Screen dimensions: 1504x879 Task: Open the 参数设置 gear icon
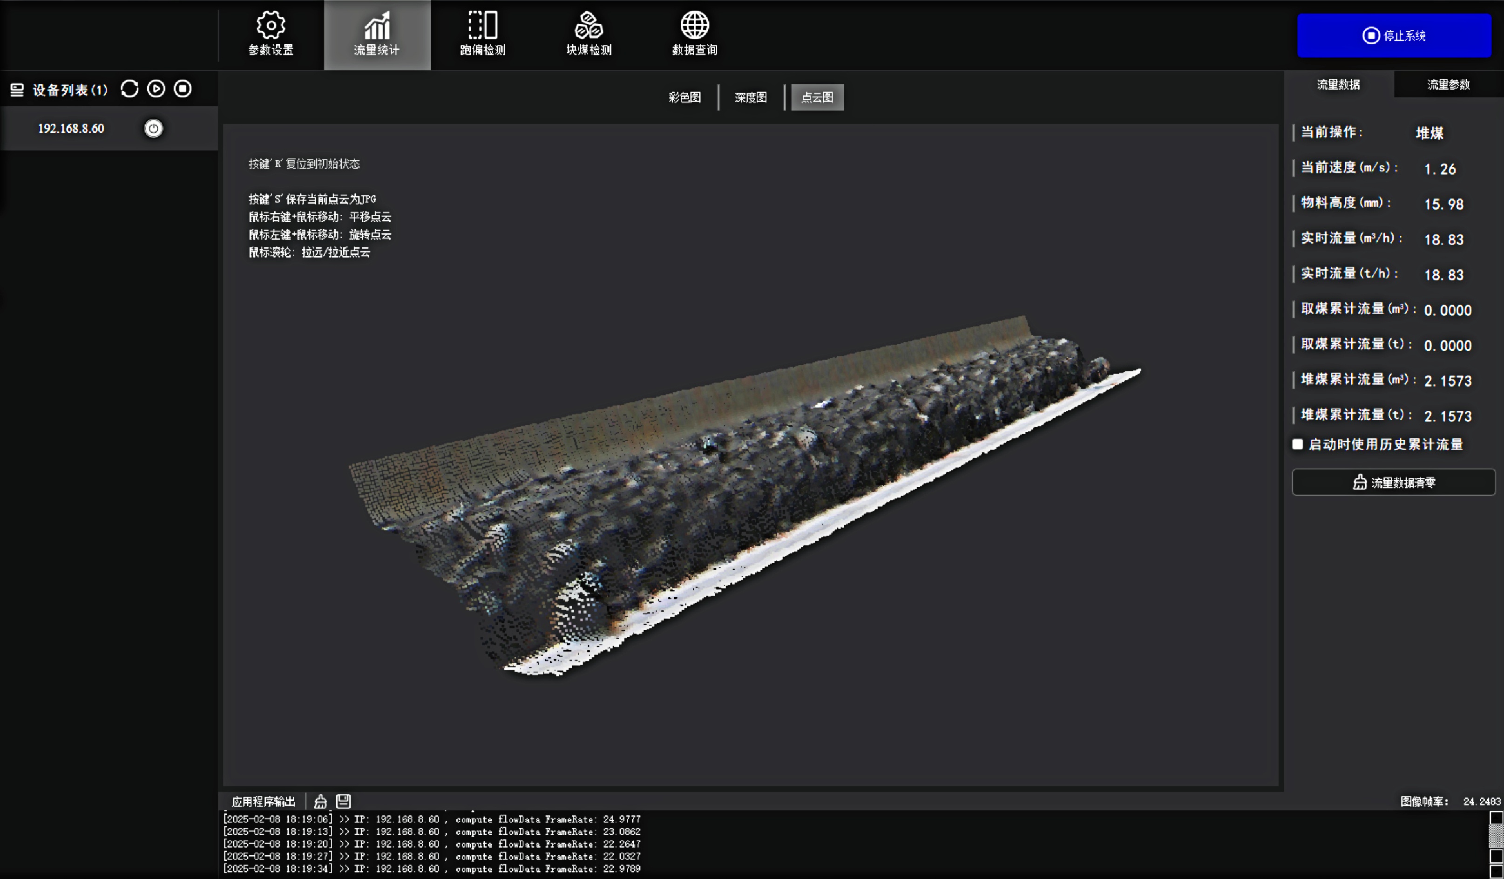[271, 34]
